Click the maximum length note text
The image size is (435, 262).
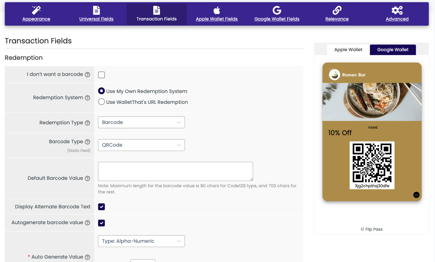click(197, 189)
